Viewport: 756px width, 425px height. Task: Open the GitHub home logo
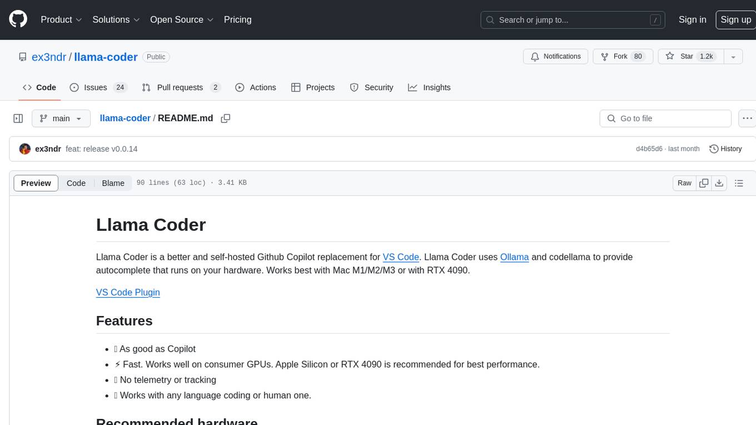coord(18,19)
